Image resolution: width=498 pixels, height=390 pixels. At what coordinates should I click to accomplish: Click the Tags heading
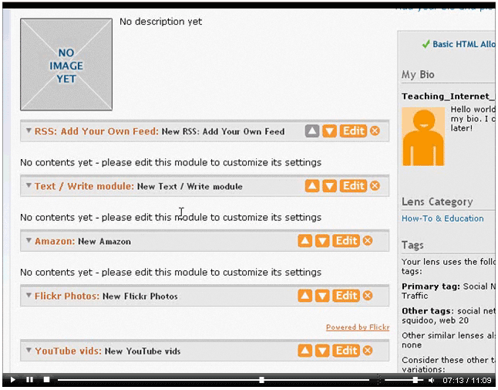(x=412, y=246)
